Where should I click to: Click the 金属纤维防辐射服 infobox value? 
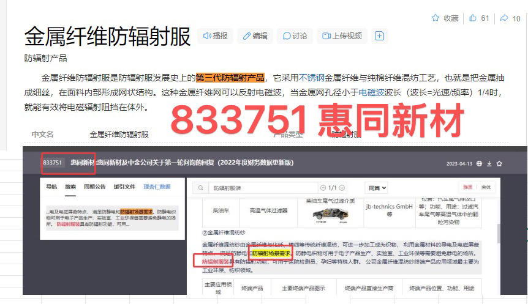(x=119, y=135)
